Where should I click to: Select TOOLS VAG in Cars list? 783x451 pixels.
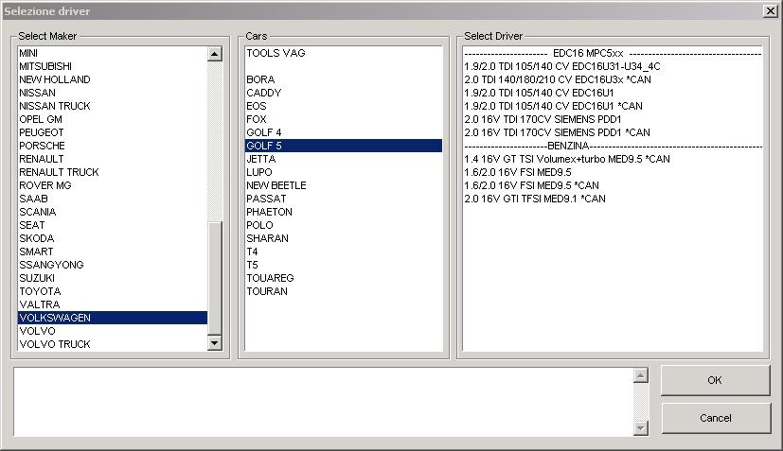(x=344, y=53)
